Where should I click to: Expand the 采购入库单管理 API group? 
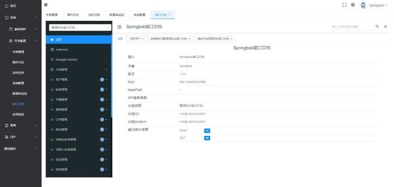78,149
